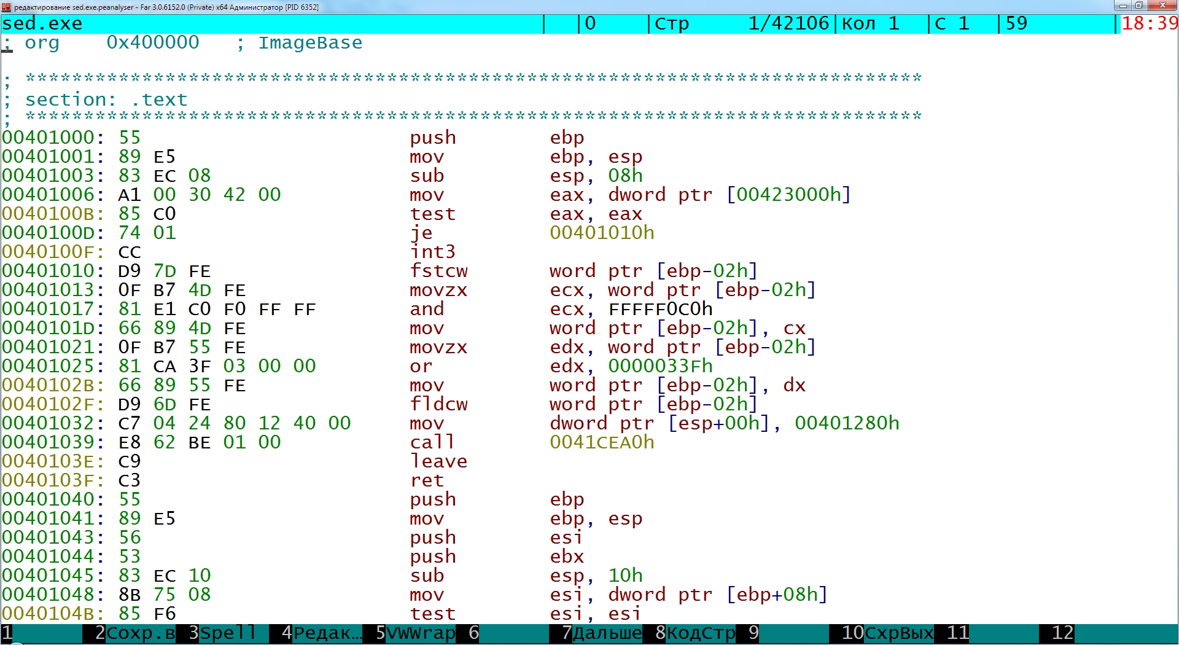Screen dimensions: 1179x645
Task: Click address 0040101D line
Action: click(x=404, y=328)
